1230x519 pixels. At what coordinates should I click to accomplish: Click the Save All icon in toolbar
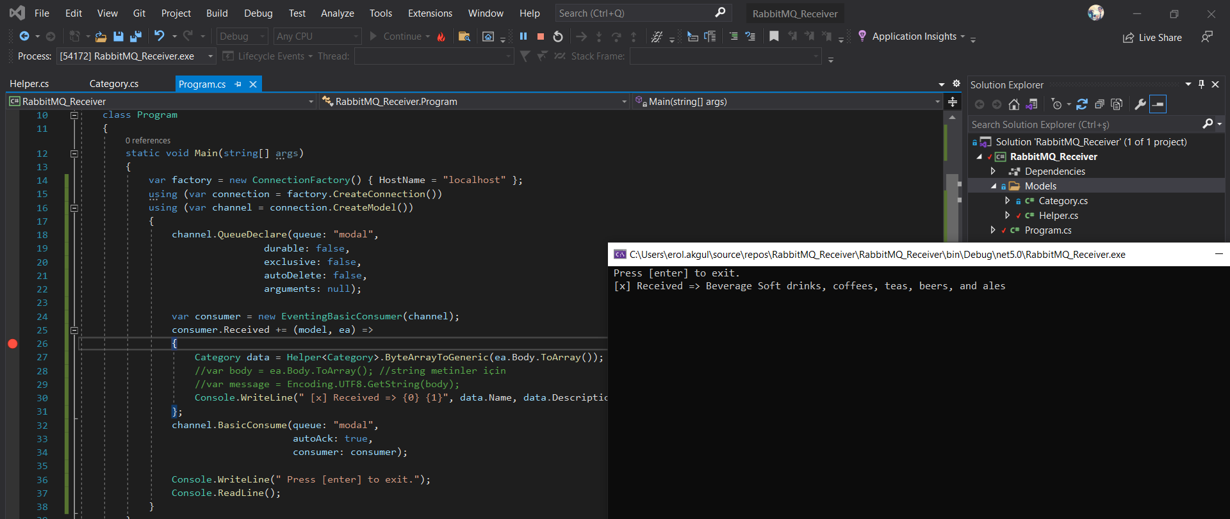point(135,36)
